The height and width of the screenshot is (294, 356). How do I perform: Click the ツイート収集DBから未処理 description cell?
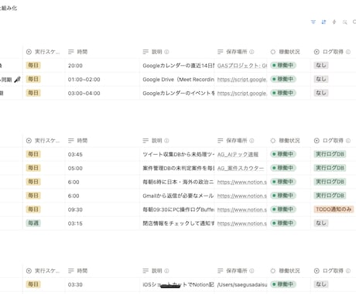pyautogui.click(x=178, y=155)
